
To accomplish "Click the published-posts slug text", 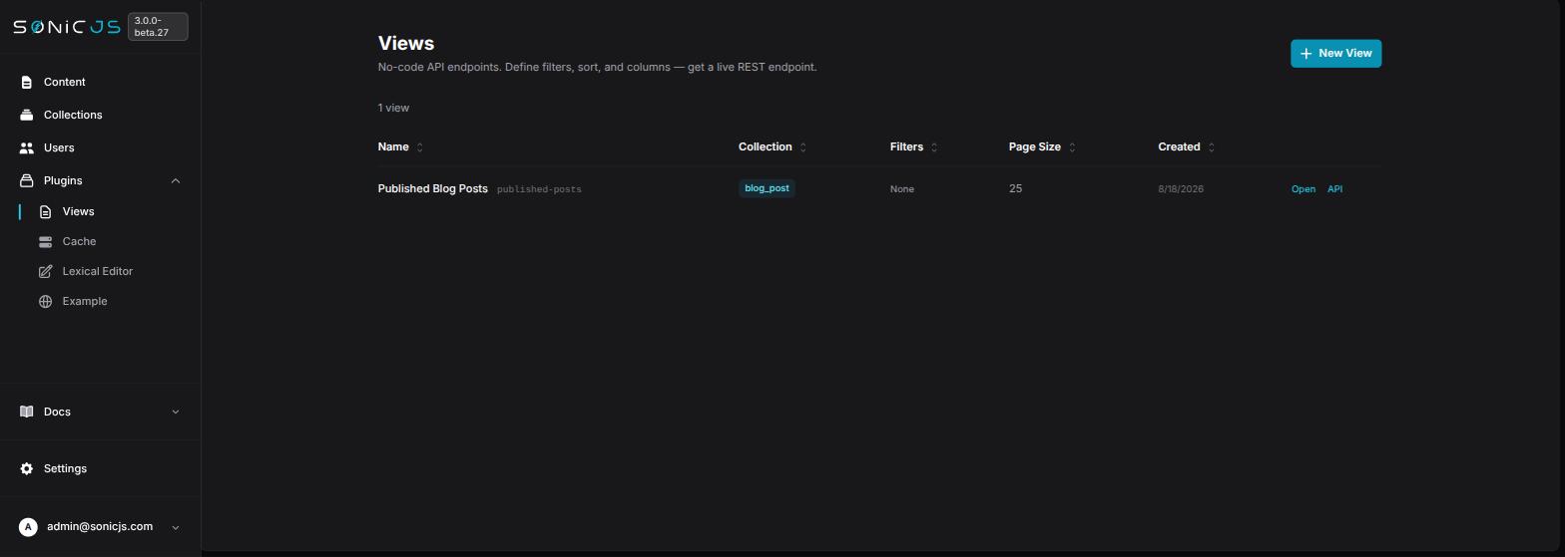I will 539,189.
